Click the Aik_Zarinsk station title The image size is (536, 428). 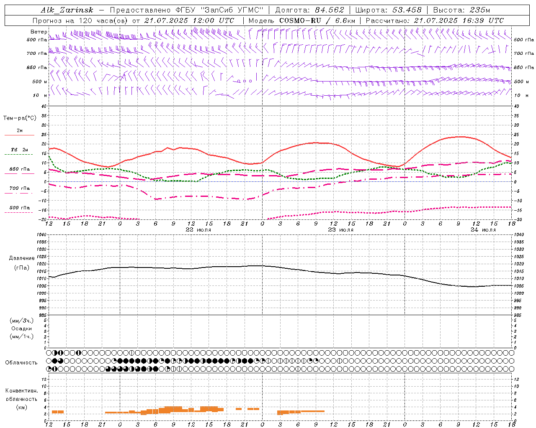tap(67, 10)
